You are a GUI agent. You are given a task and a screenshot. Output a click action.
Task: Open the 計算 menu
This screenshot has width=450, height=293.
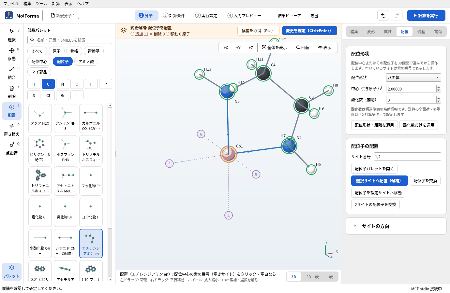(x=56, y=4)
